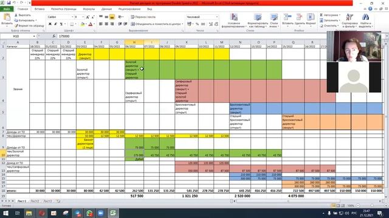Decrease font size with small A icon
389x218 pixels.
(x=93, y=17)
